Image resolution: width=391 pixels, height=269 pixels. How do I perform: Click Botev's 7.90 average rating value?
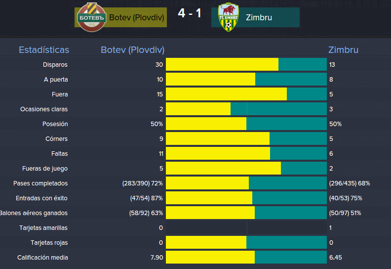point(157,258)
